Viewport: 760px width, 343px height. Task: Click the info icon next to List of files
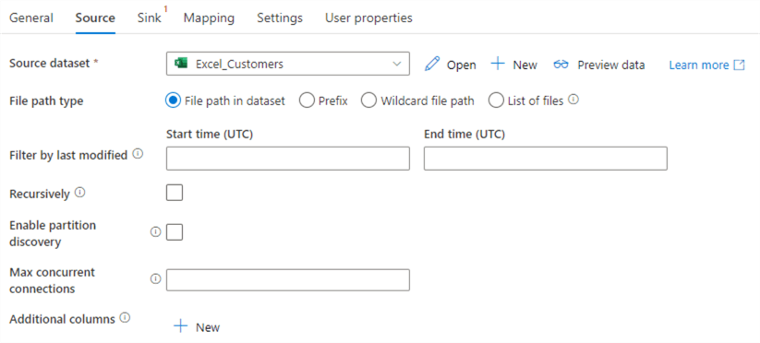click(573, 100)
